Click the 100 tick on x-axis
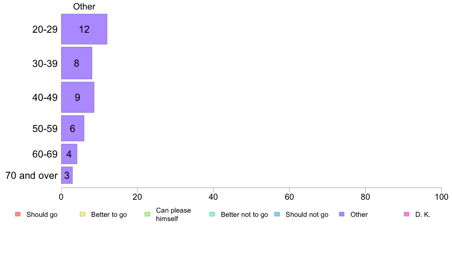Viewport: 452px width, 280px height. pos(441,197)
